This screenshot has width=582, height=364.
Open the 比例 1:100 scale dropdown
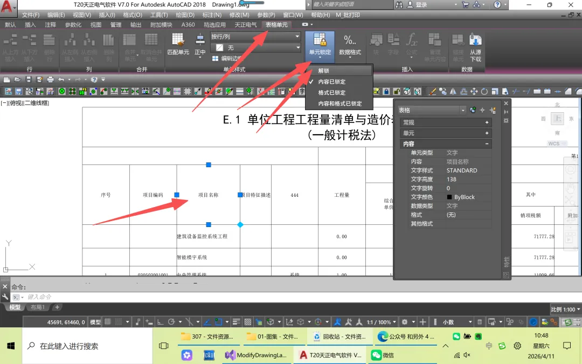(565, 310)
